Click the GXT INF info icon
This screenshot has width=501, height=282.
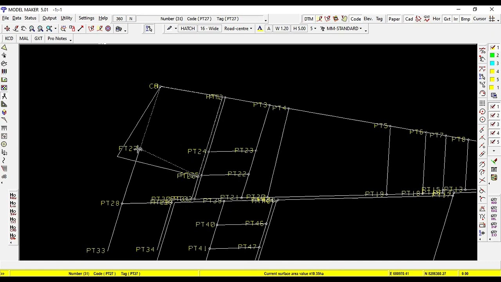(x=494, y=226)
